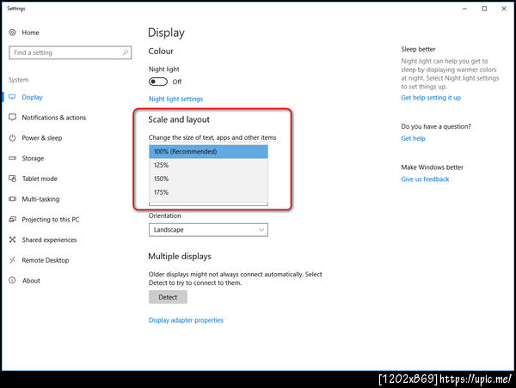Click the Multi-tasking icon
The width and height of the screenshot is (516, 388).
[12, 199]
